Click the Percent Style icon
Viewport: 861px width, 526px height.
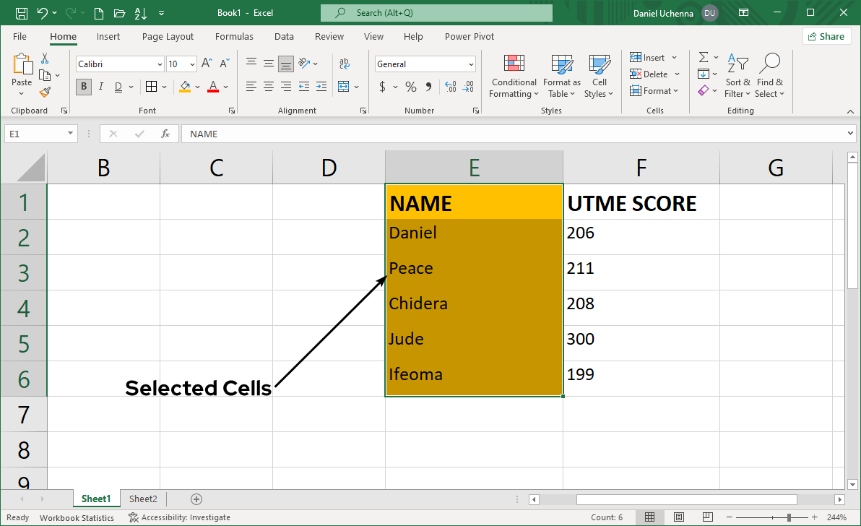click(x=410, y=87)
